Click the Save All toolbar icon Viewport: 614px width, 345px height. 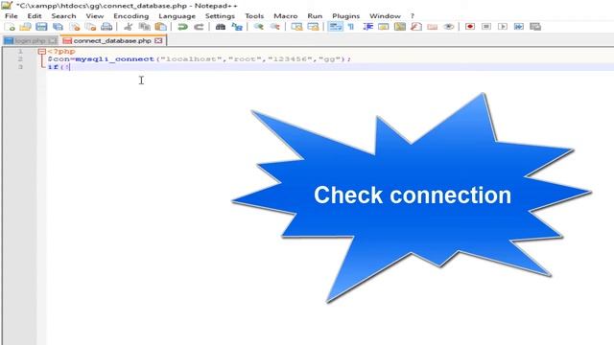point(58,27)
